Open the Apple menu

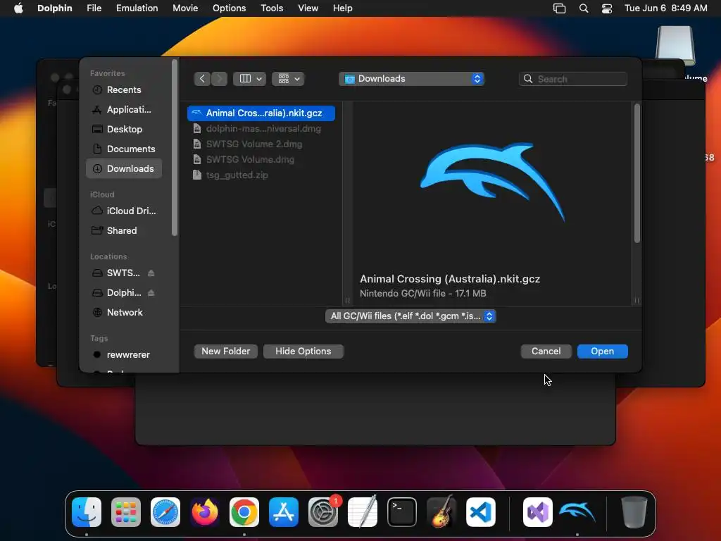coord(18,8)
